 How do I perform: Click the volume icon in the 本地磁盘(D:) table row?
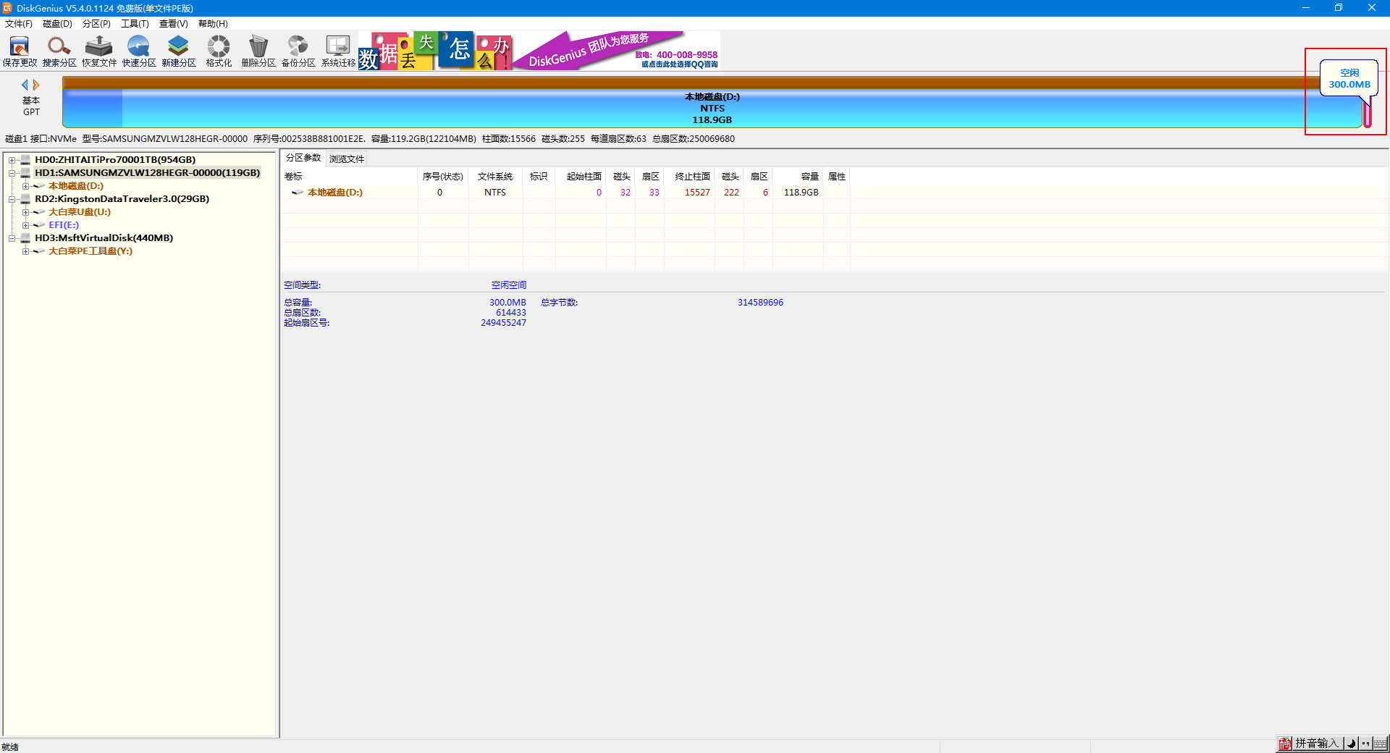[x=297, y=193]
